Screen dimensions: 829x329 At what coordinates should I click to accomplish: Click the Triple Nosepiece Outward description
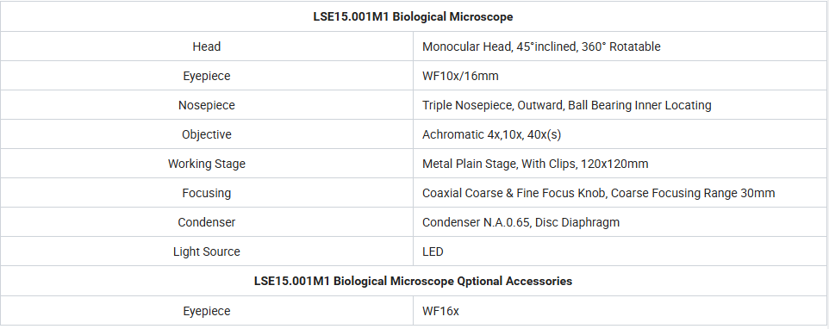pos(567,105)
